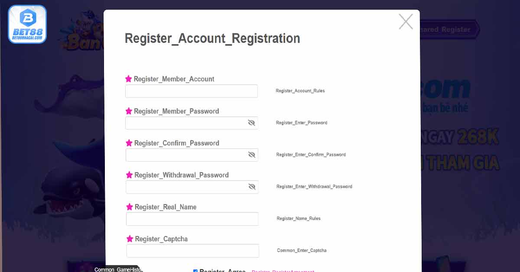Toggle visibility of Register_Confirm_Password field
520x272 pixels.
coord(252,155)
